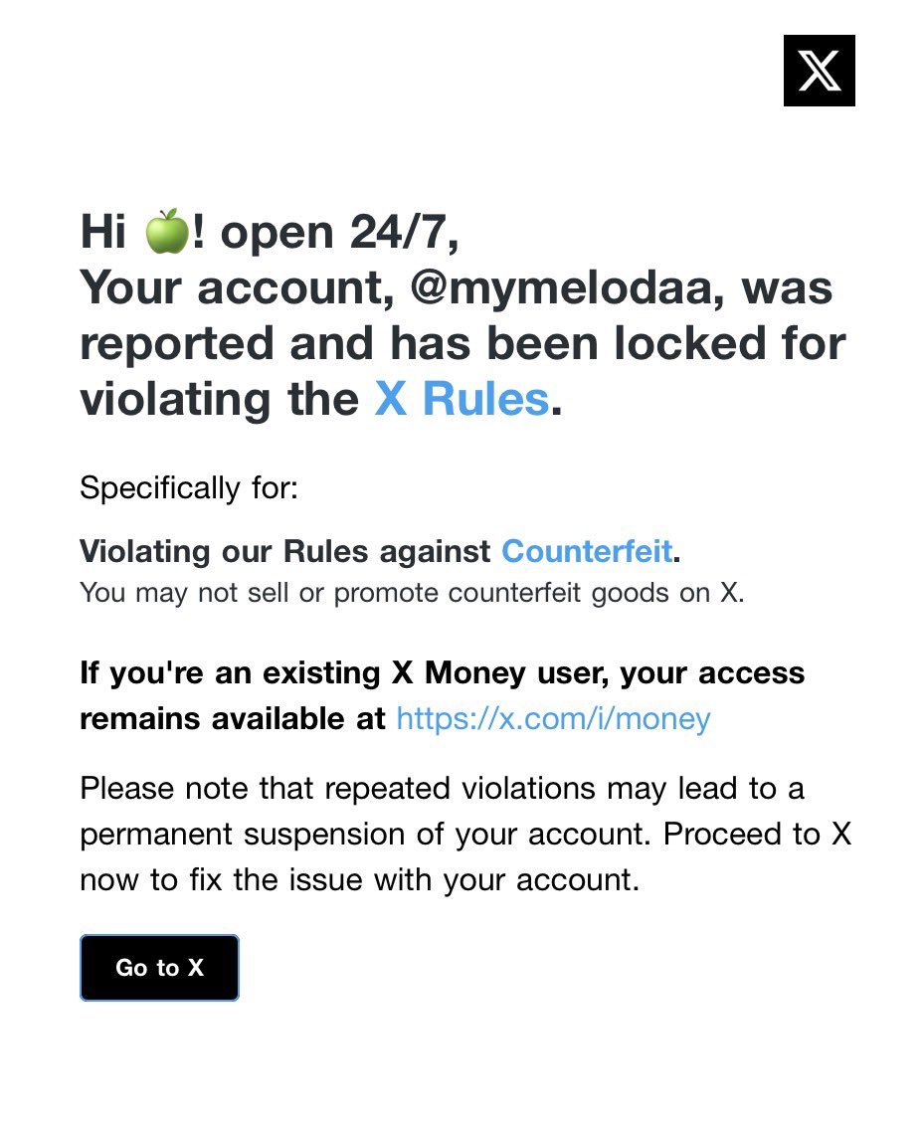Click the 'Please note that repeated violations' line
The height and width of the screenshot is (1127, 924).
(442, 789)
